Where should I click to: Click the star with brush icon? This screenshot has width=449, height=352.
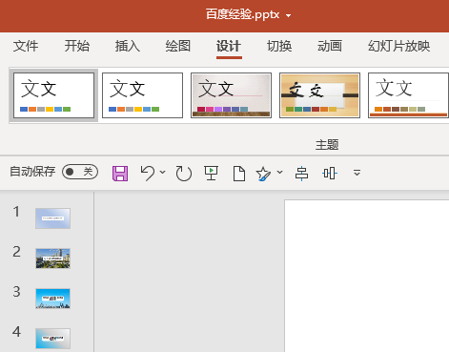coord(263,174)
